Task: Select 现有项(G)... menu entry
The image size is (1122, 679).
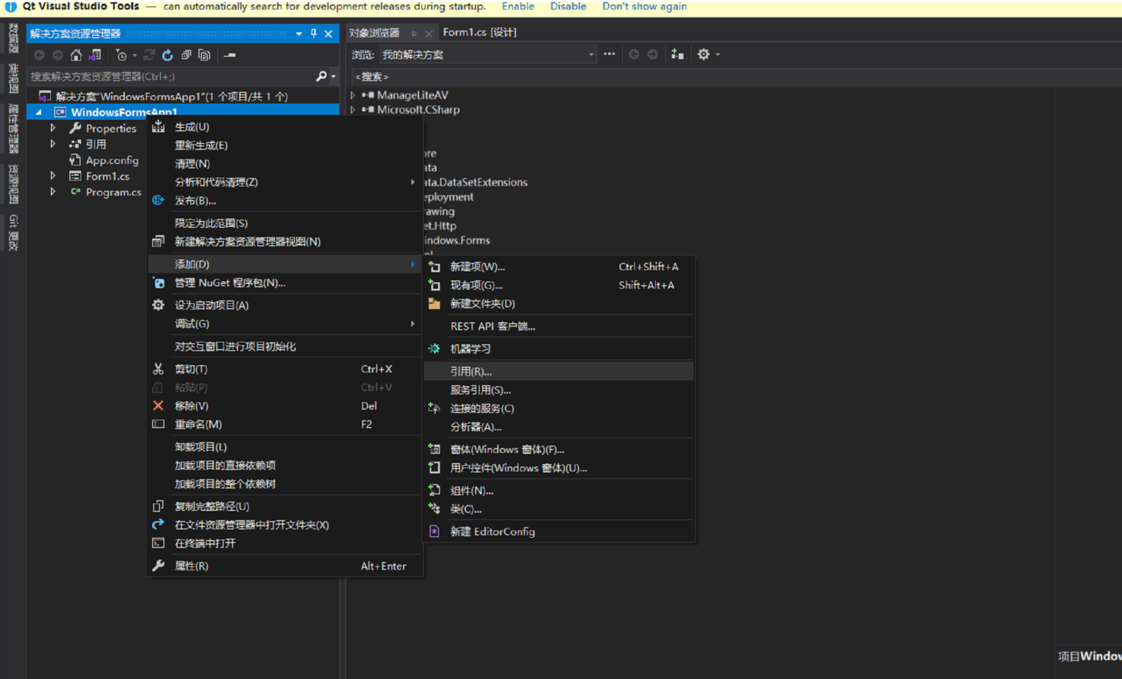Action: 558,285
